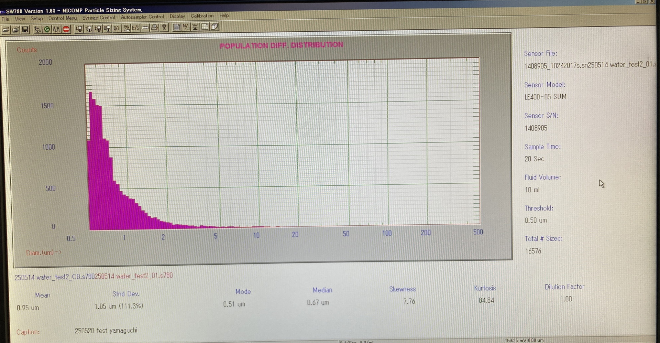Click the question mark help icon
Screen dimensions: 660x343
coord(164,28)
